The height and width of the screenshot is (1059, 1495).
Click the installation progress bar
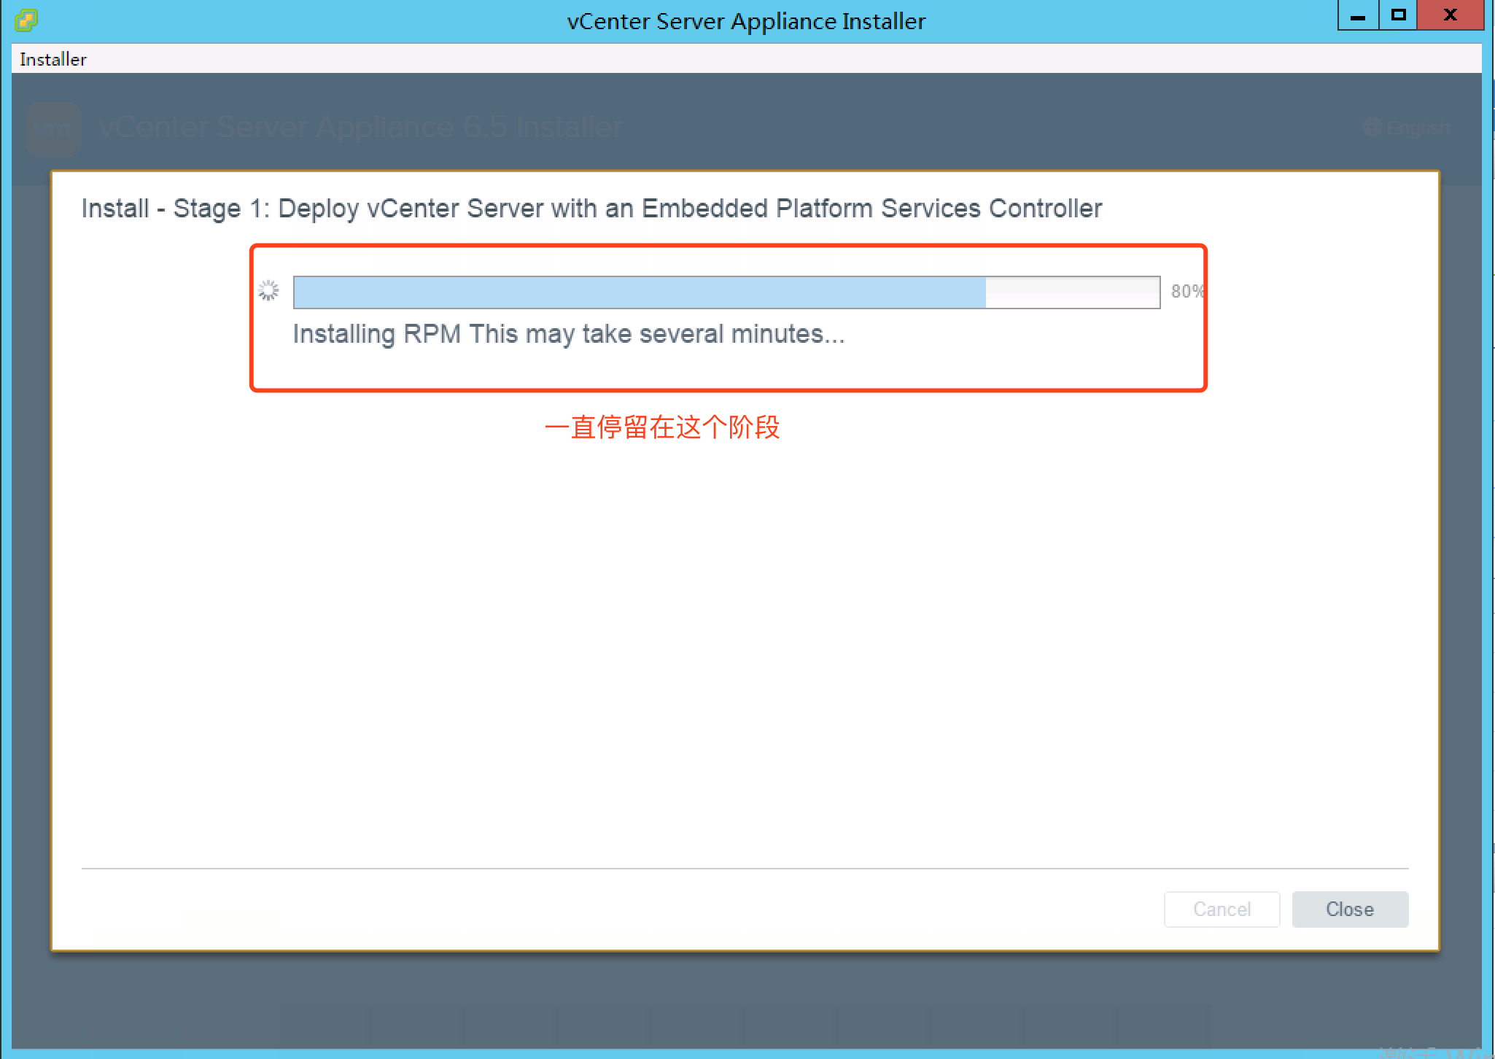pyautogui.click(x=726, y=292)
